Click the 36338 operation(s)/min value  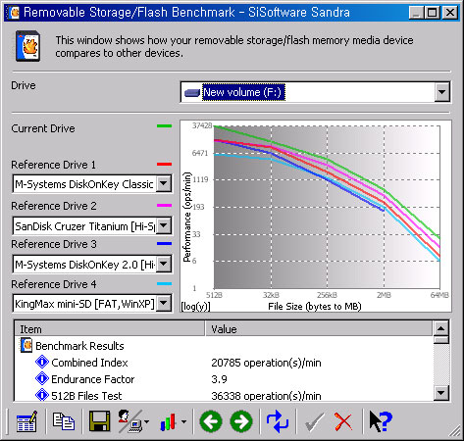pos(266,396)
